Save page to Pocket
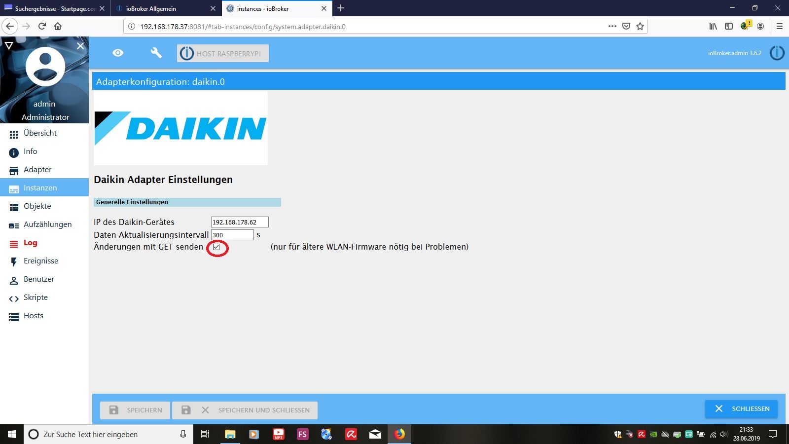The height and width of the screenshot is (444, 789). [626, 26]
